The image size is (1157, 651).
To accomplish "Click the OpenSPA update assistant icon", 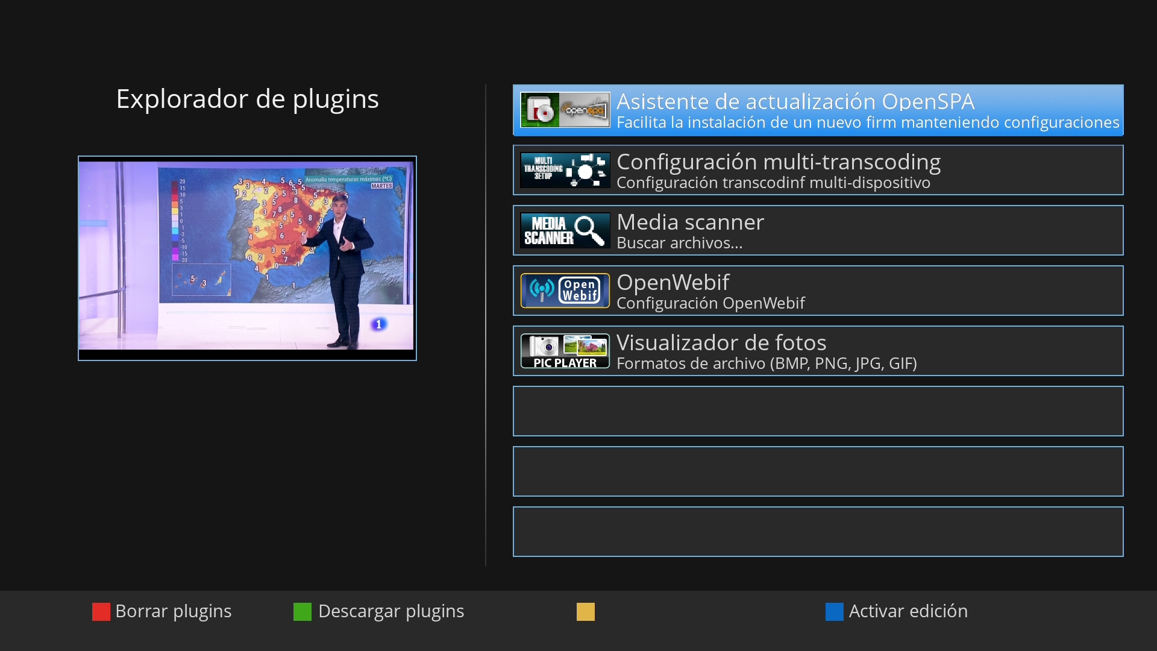I will pyautogui.click(x=565, y=110).
